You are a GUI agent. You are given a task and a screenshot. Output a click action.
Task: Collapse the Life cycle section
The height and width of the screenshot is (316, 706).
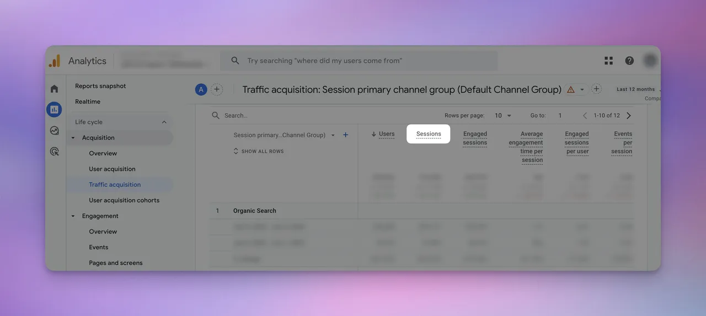pos(164,122)
